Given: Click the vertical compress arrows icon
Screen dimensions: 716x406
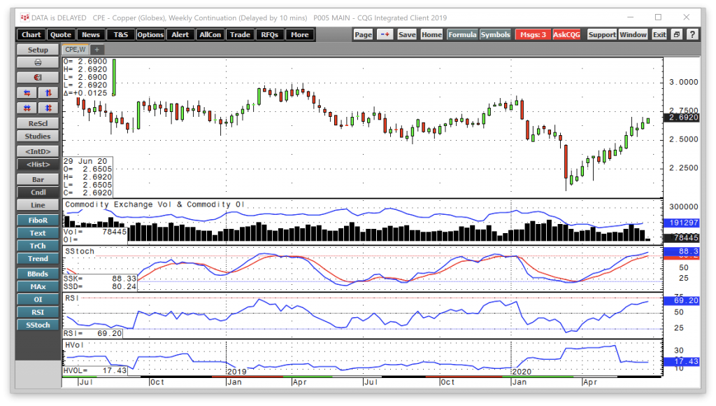Looking at the screenshot, I should [x=48, y=107].
